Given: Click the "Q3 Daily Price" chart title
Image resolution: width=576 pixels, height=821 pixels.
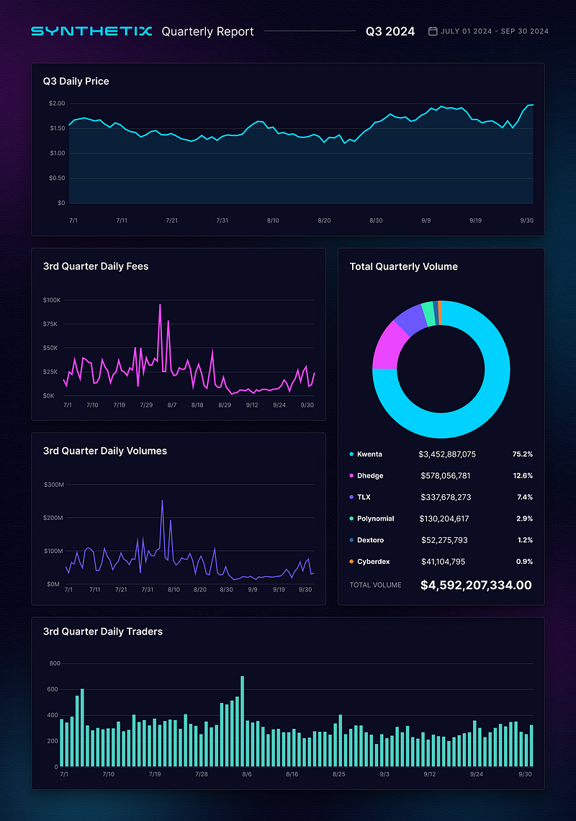Looking at the screenshot, I should [x=76, y=81].
